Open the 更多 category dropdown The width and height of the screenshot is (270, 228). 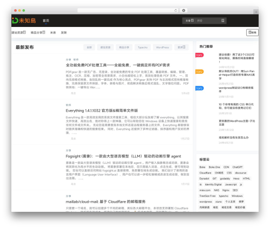coord(181,47)
